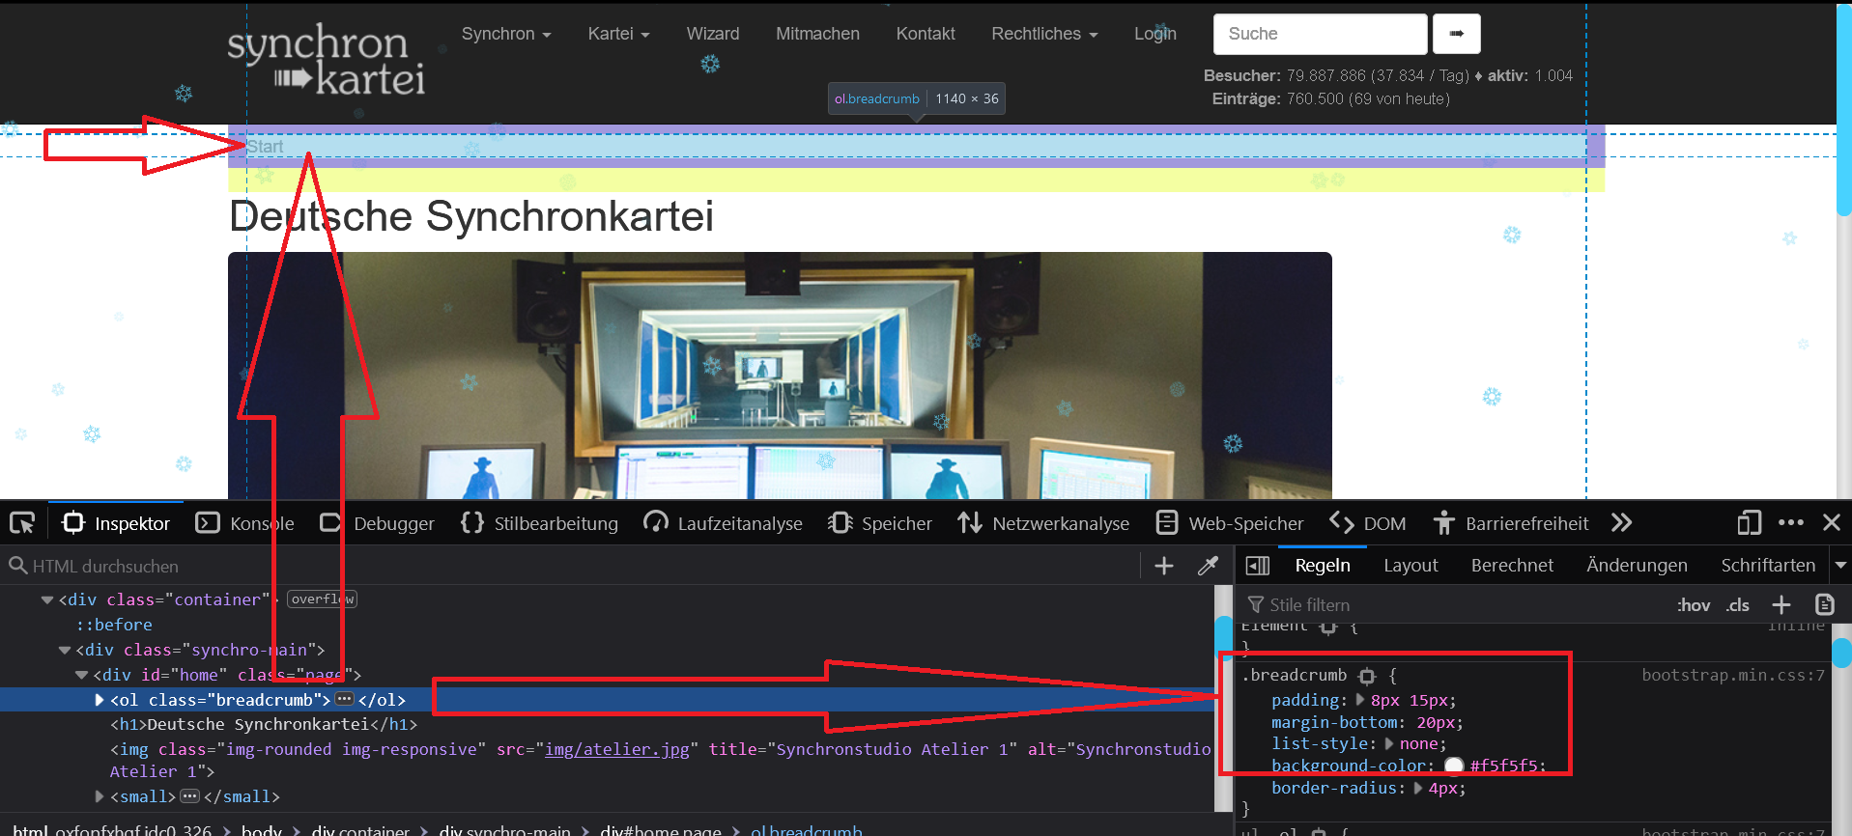This screenshot has width=1852, height=836.
Task: Click the Login link
Action: point(1155,34)
